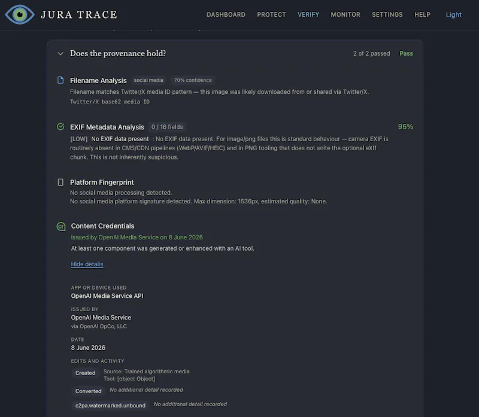Click 'Filename matches Twitter/X media ID pattern' sentence

click(x=219, y=92)
